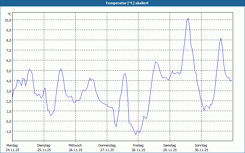Click the 10,0 value on the temperature axis
245x153 pixels.
8,20
